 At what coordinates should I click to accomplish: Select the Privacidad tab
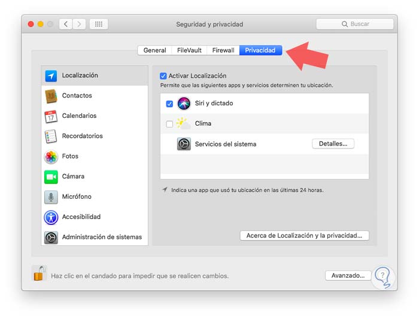[x=260, y=50]
